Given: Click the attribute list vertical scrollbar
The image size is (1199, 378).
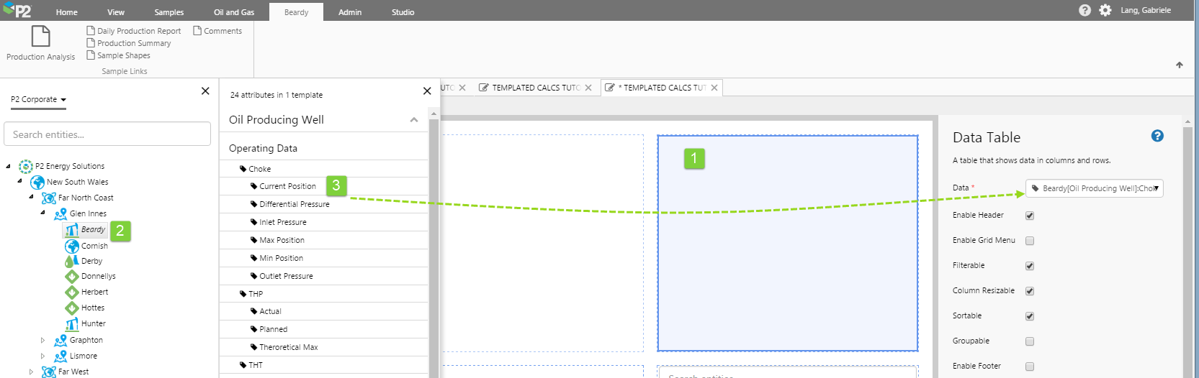Looking at the screenshot, I should pyautogui.click(x=434, y=244).
